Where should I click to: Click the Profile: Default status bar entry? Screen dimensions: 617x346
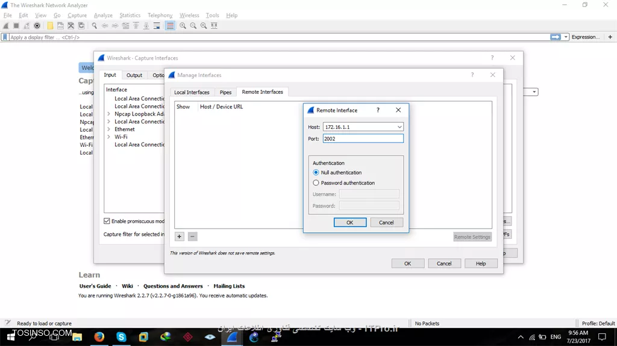(x=598, y=323)
